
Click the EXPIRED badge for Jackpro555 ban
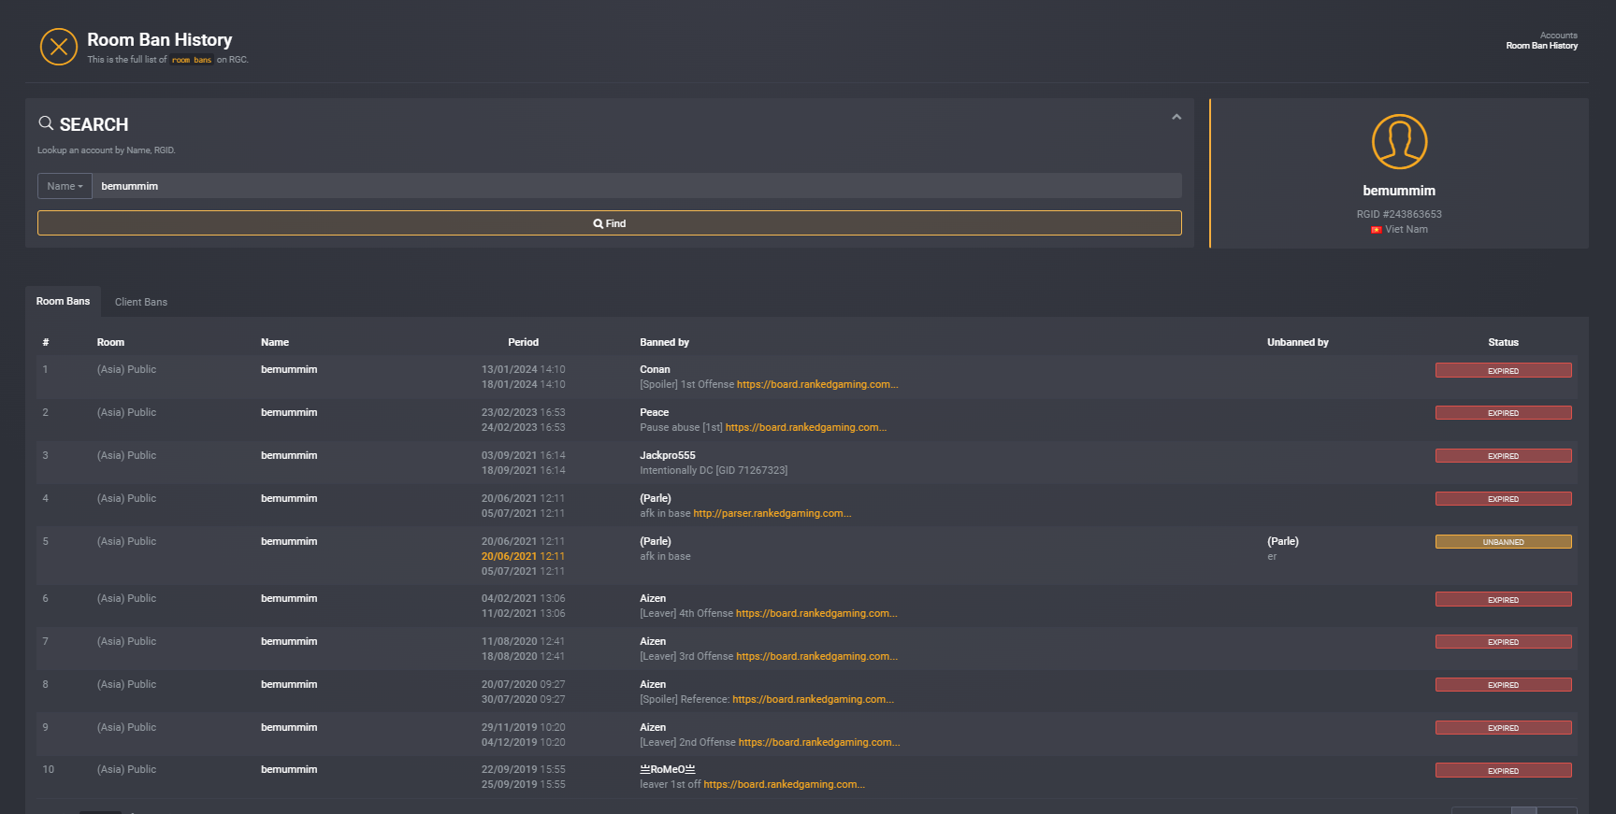click(1504, 456)
